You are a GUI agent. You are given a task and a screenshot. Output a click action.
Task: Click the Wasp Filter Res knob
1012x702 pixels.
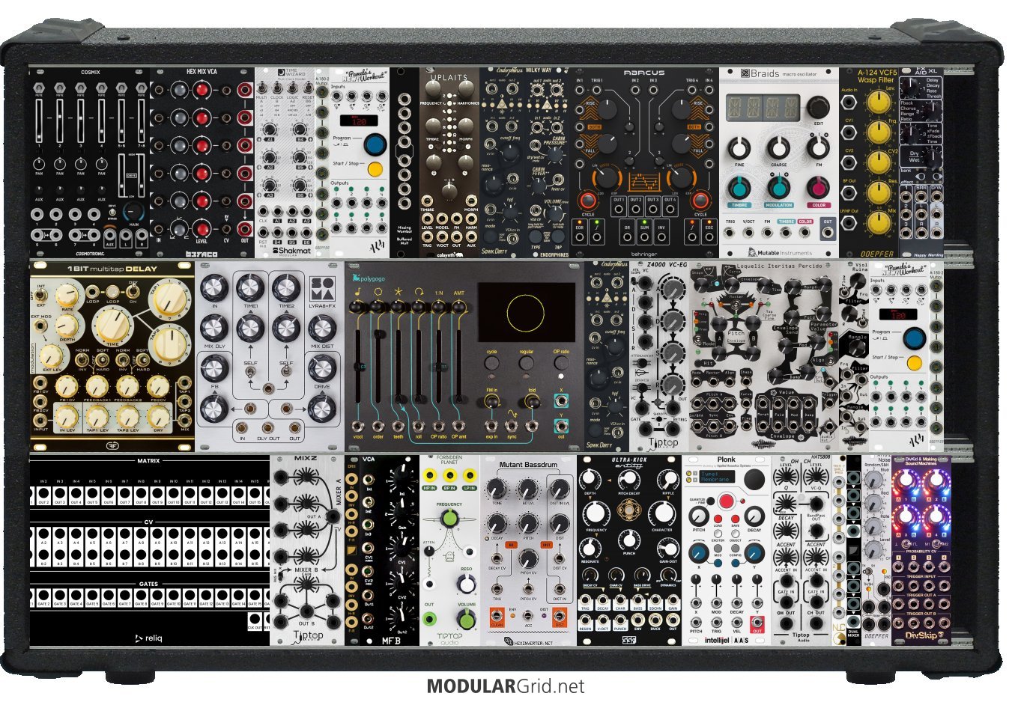pos(879,192)
